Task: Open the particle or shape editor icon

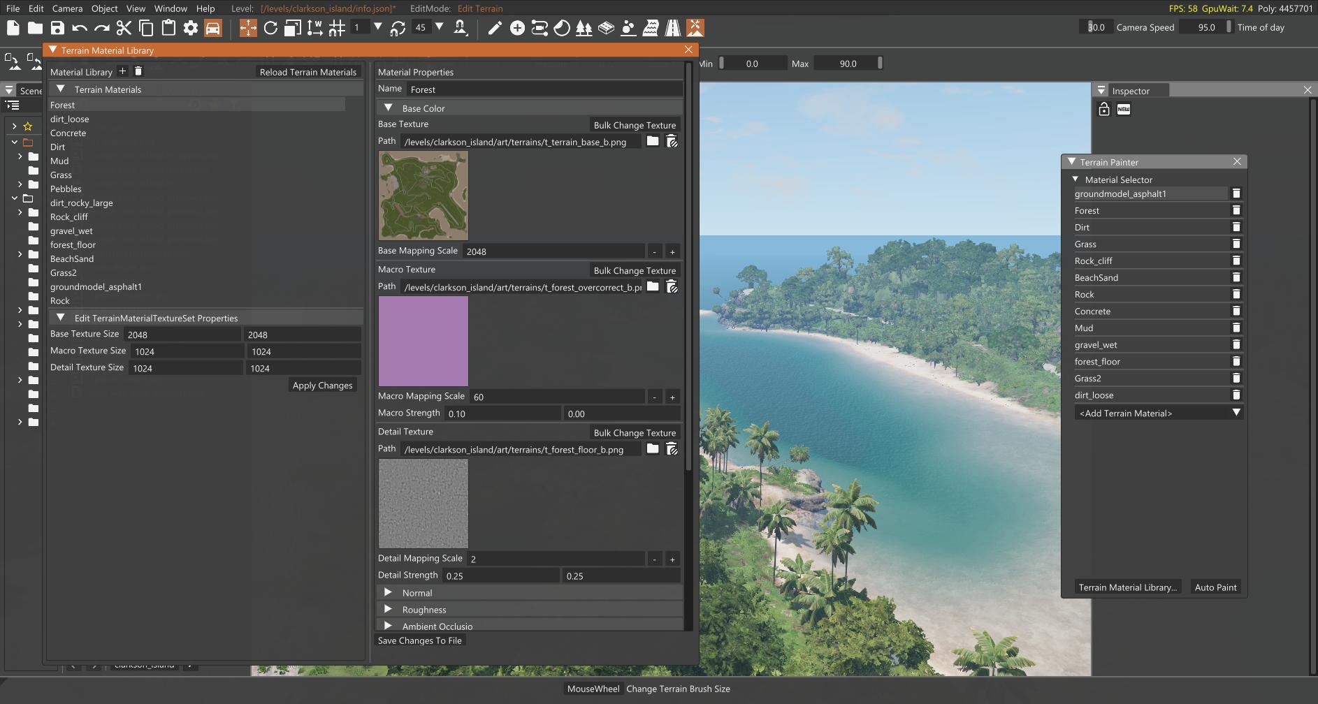Action: click(x=628, y=28)
